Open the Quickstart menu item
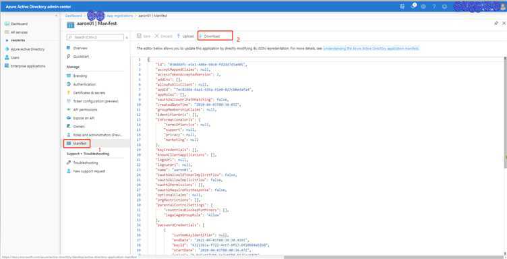Screen dimensions: 507x259 [x=78, y=57]
